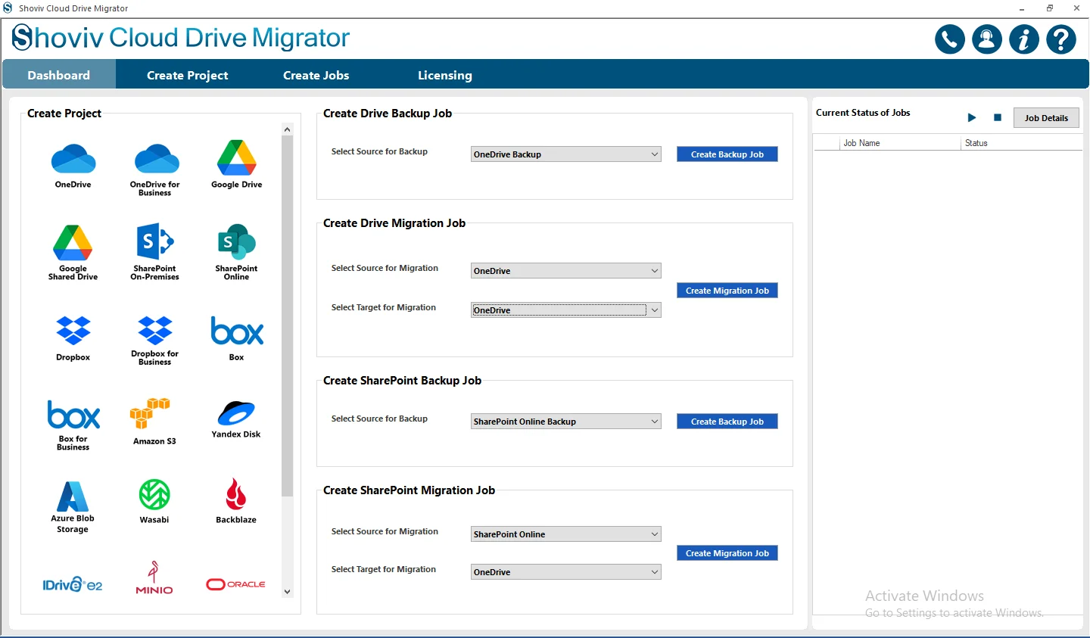Switch to the Dashboard tab
Image resolution: width=1090 pixels, height=638 pixels.
[59, 75]
